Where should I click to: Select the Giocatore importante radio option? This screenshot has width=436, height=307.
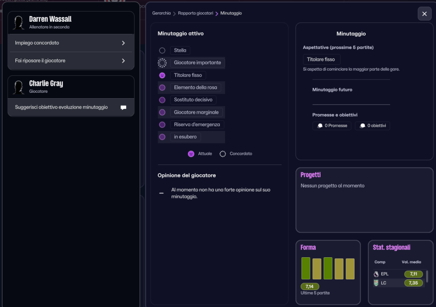click(x=162, y=63)
